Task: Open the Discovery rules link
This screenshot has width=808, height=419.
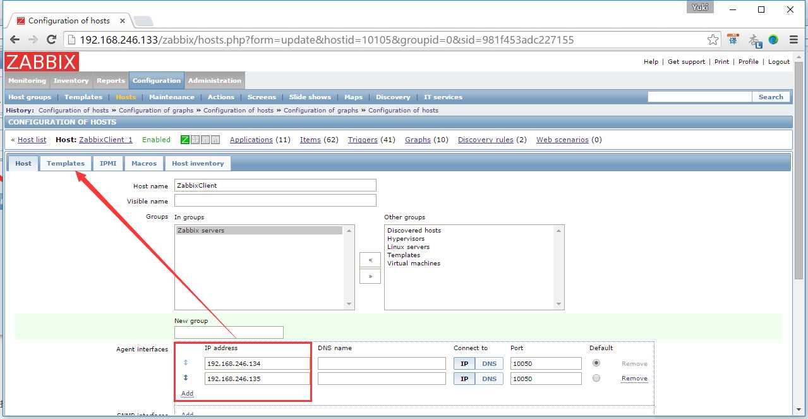Action: [486, 140]
